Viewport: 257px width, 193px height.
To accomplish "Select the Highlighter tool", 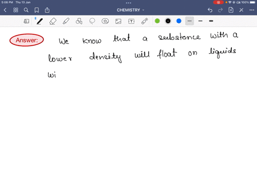I will point(66,21).
